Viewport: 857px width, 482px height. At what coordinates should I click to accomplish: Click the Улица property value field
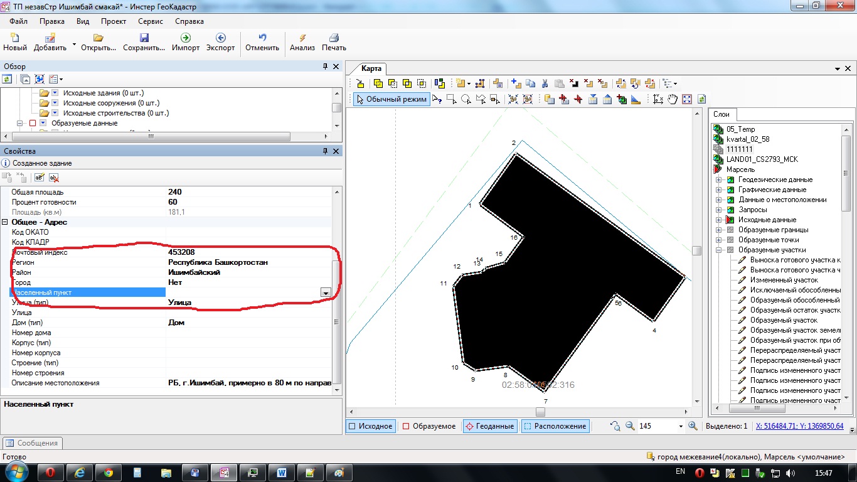(x=249, y=313)
